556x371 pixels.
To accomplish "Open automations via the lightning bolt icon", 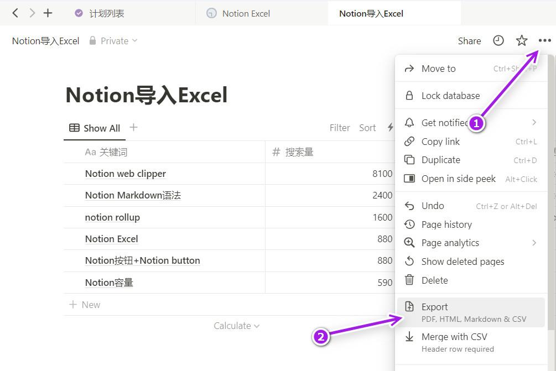I will [x=391, y=128].
